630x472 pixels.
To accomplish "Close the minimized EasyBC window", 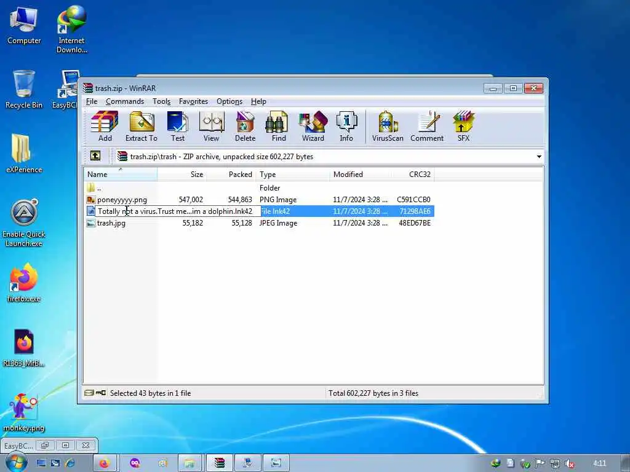I will (86, 445).
